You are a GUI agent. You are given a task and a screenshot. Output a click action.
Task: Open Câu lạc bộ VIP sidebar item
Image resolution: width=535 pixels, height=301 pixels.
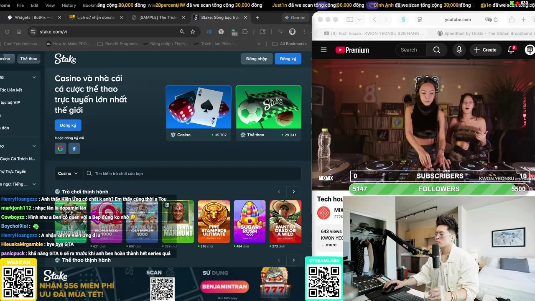click(10, 102)
